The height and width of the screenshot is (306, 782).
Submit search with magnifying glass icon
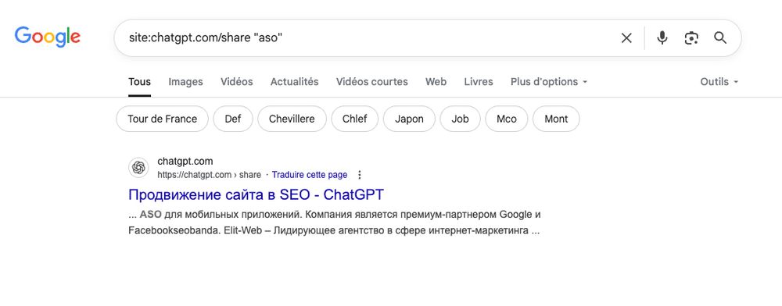pos(720,37)
